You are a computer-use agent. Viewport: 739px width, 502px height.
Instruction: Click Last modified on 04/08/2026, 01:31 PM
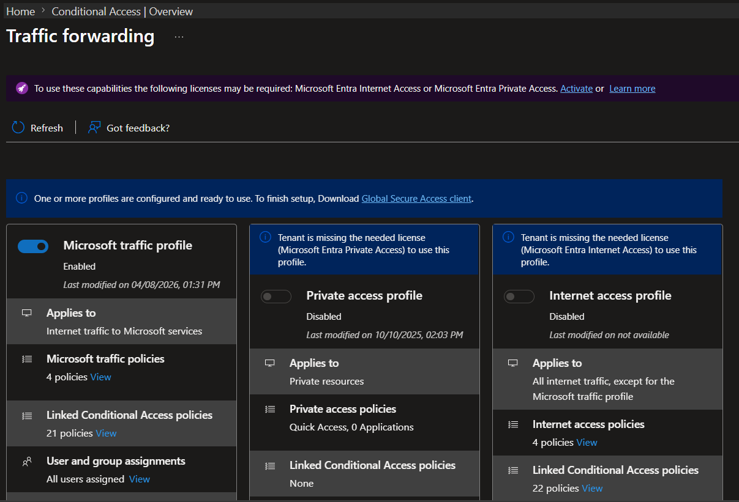coord(142,284)
